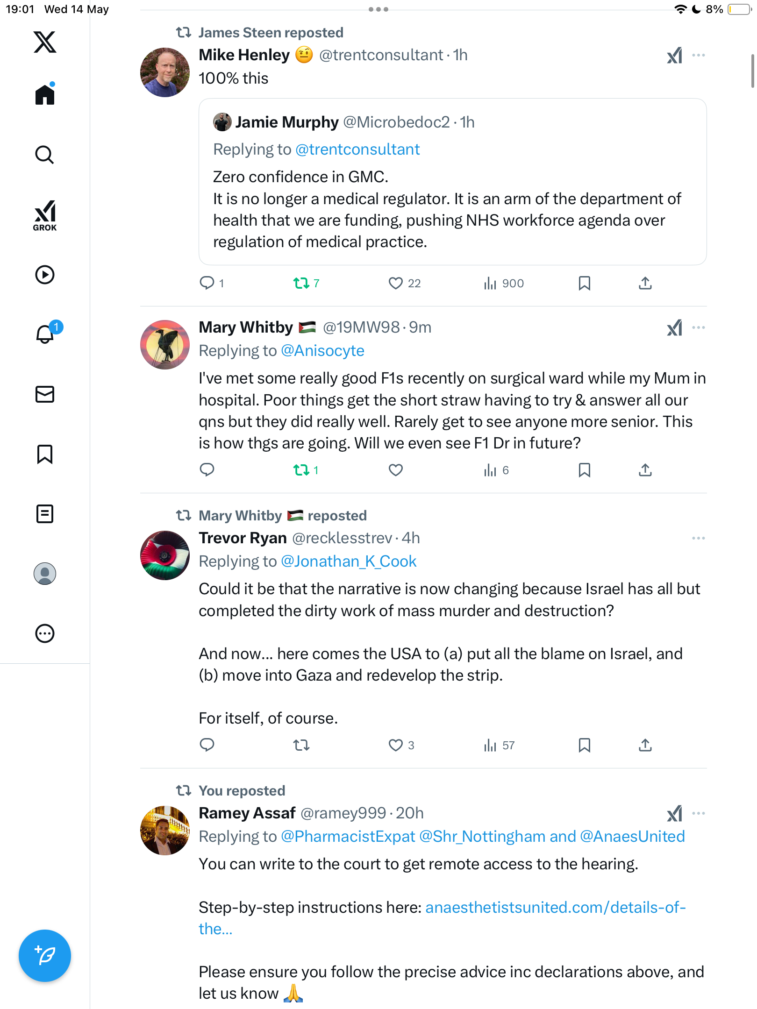Open the anaesthetistsunited.com link
Image resolution: width=757 pixels, height=1009 pixels.
[x=442, y=918]
